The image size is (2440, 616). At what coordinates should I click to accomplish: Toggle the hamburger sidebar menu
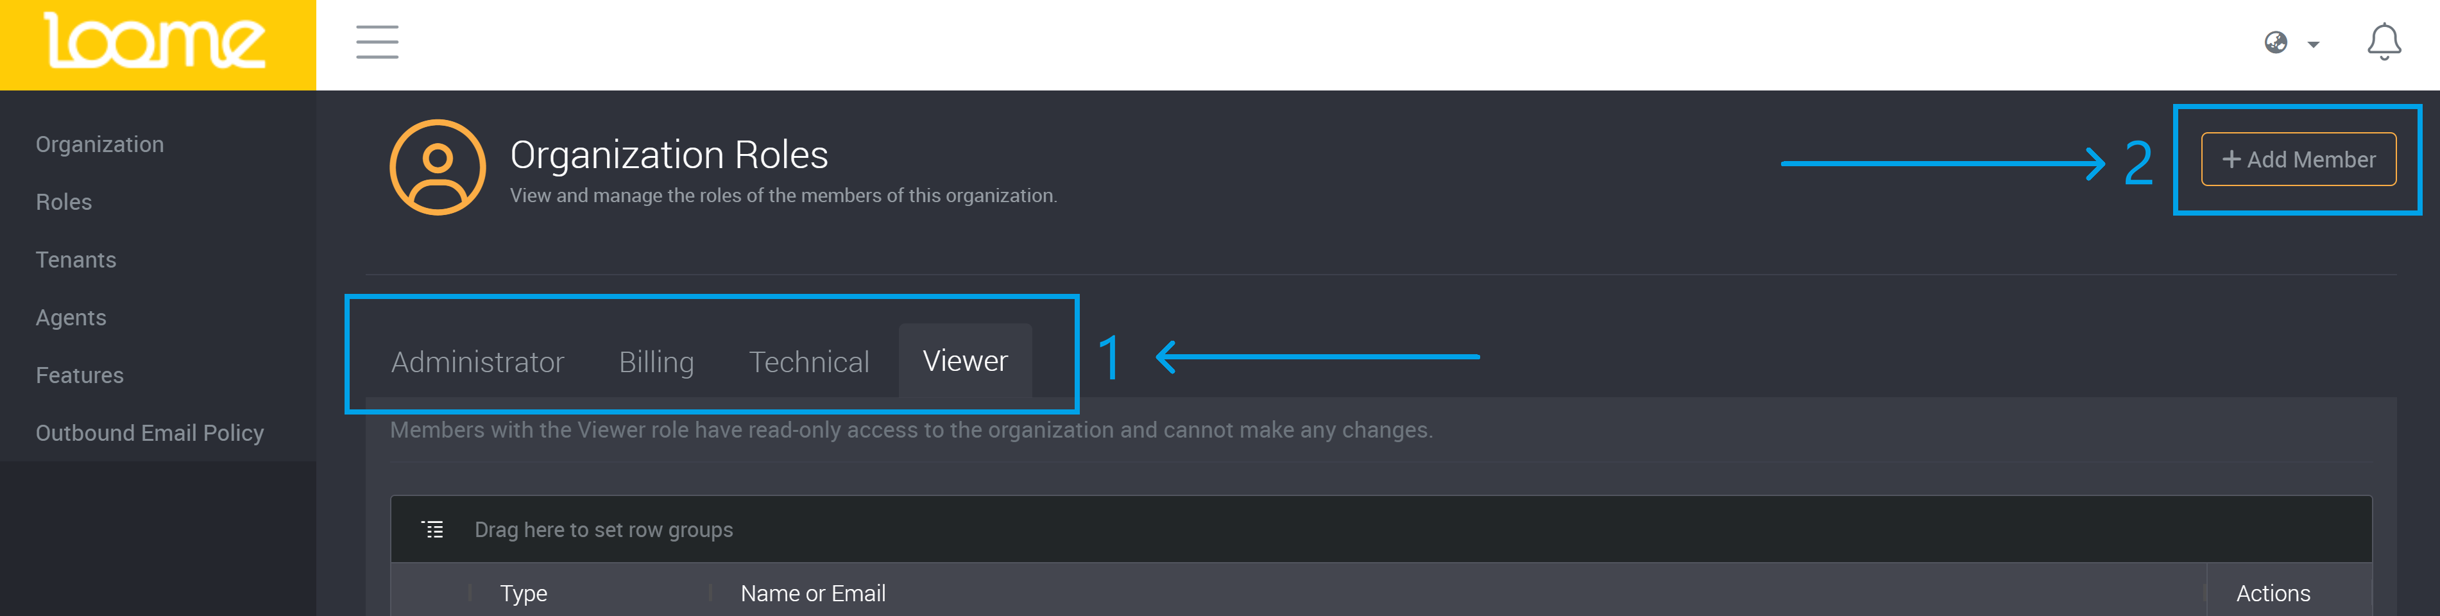coord(377,42)
